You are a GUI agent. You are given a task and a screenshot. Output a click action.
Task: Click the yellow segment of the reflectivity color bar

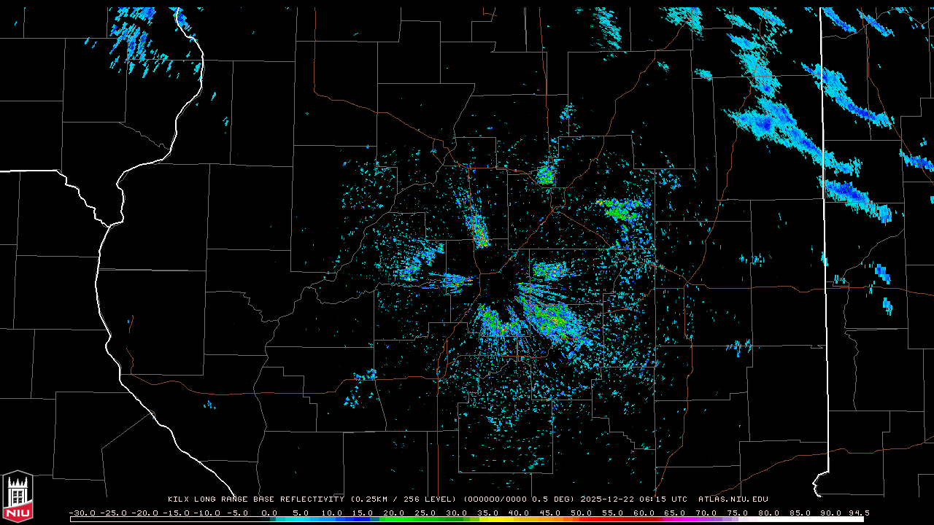496,520
